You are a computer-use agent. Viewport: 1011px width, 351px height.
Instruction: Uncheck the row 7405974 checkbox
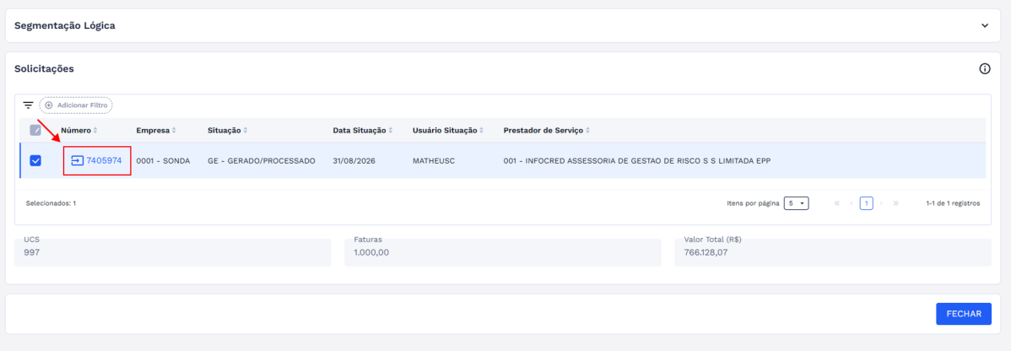point(35,160)
